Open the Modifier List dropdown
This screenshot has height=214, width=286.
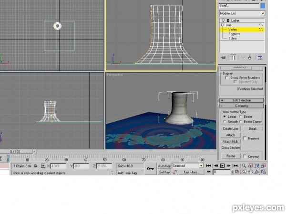263,13
